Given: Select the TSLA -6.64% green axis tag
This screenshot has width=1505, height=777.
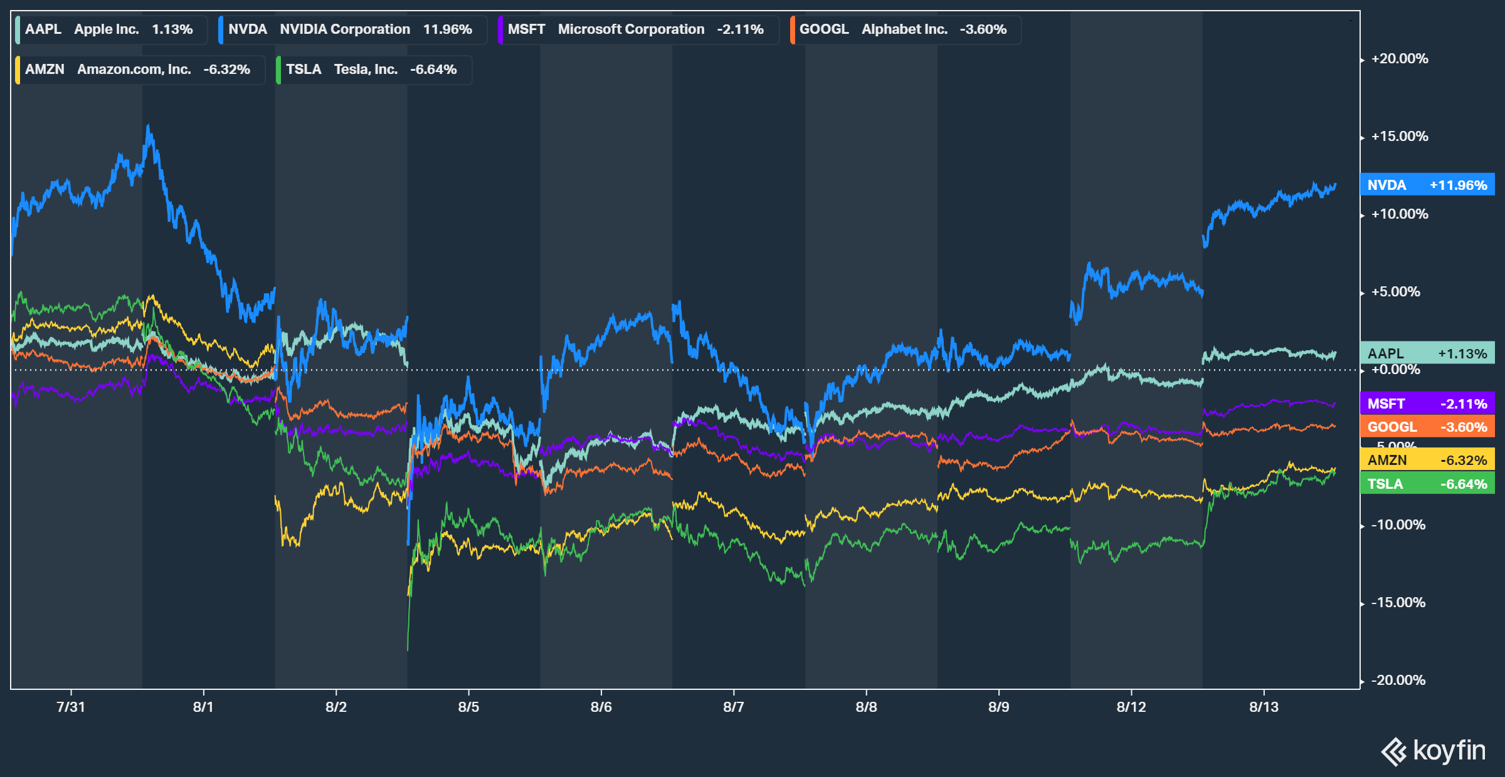Looking at the screenshot, I should coord(1427,484).
